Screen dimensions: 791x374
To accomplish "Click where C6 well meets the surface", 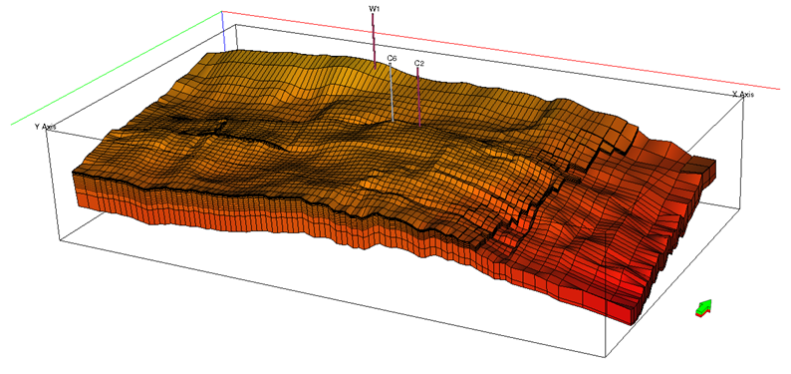I will 393,121.
